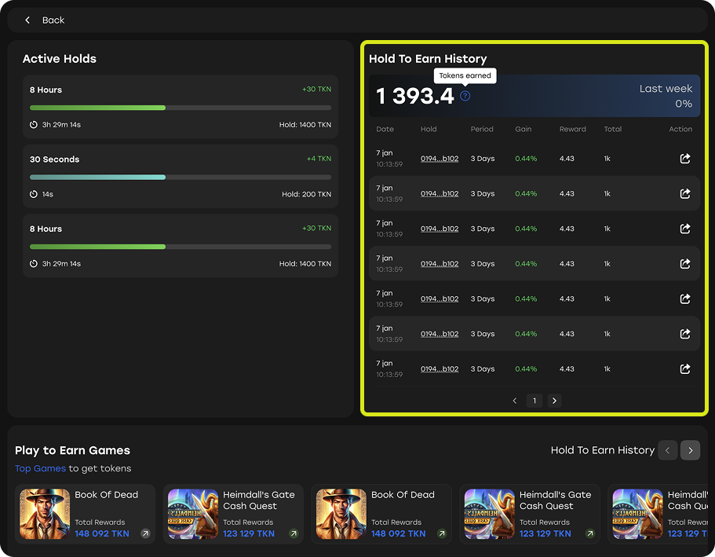This screenshot has width=715, height=557.
Task: Open arrow icon on first Heimdall's Gate card
Action: (x=294, y=533)
